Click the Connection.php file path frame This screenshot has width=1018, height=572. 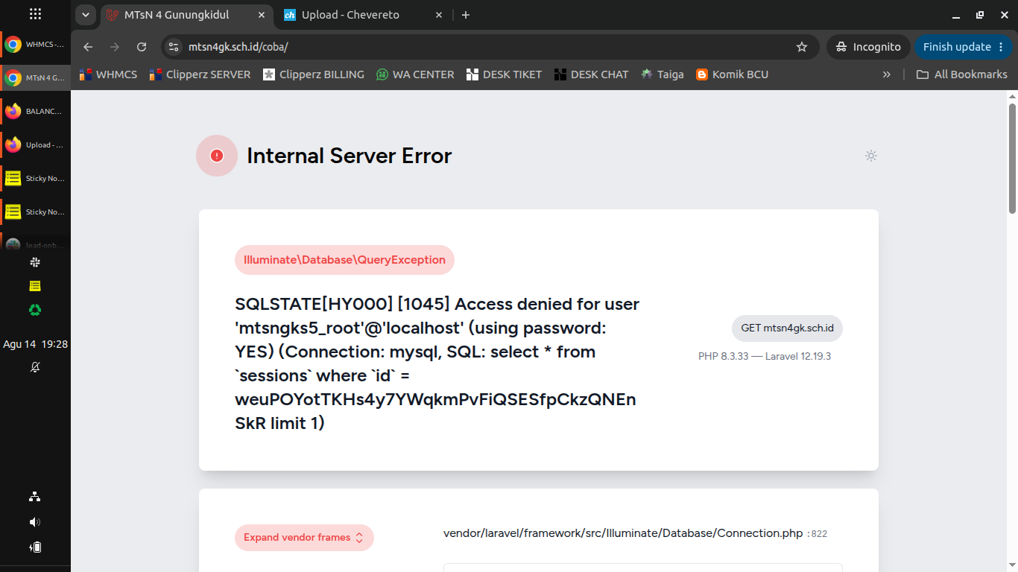click(x=635, y=533)
